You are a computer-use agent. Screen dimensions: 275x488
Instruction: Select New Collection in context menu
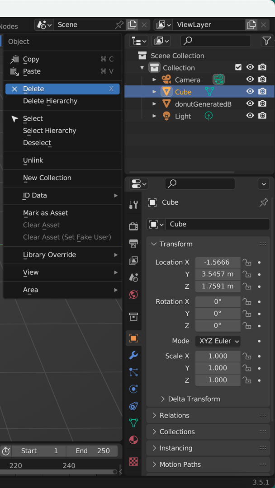click(47, 178)
